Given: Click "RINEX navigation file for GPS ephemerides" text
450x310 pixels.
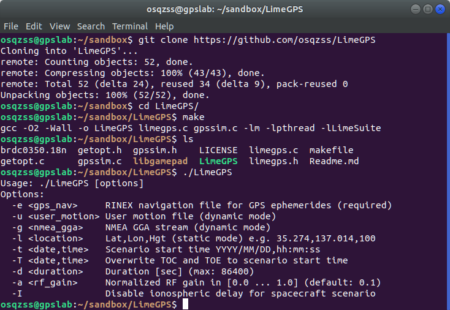Looking at the screenshot, I should tap(218, 206).
